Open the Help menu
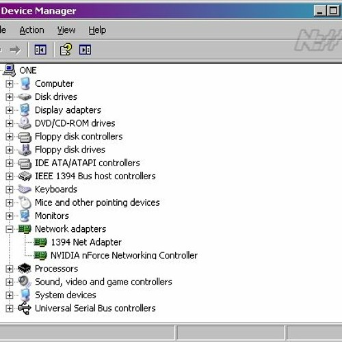 (x=97, y=30)
